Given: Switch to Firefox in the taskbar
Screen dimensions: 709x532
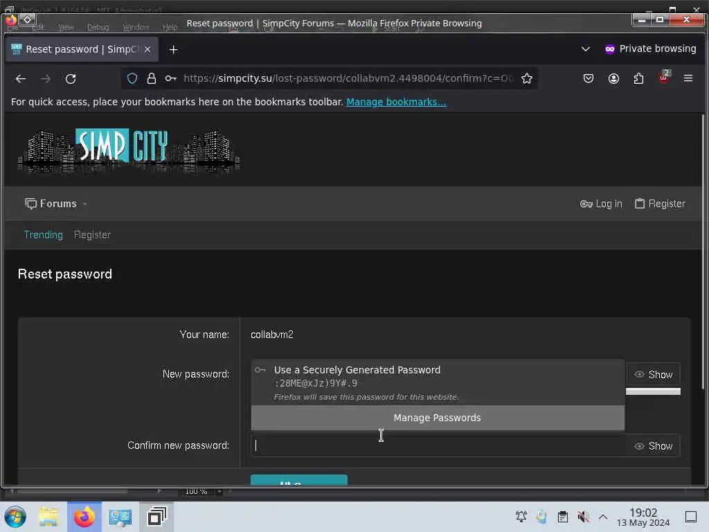Looking at the screenshot, I should pos(84,517).
